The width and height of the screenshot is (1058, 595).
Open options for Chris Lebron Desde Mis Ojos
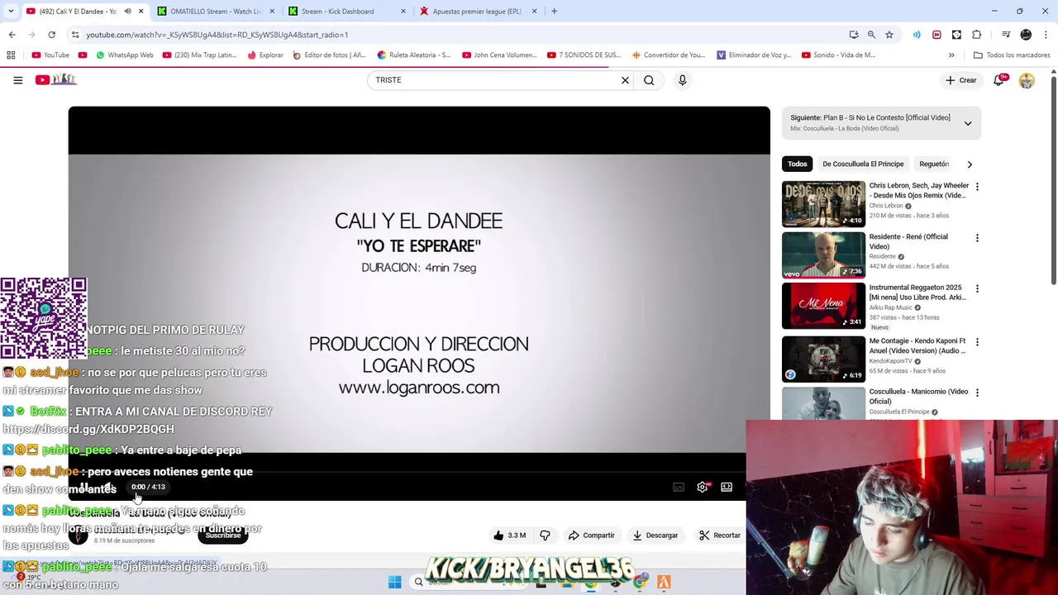pos(977,187)
